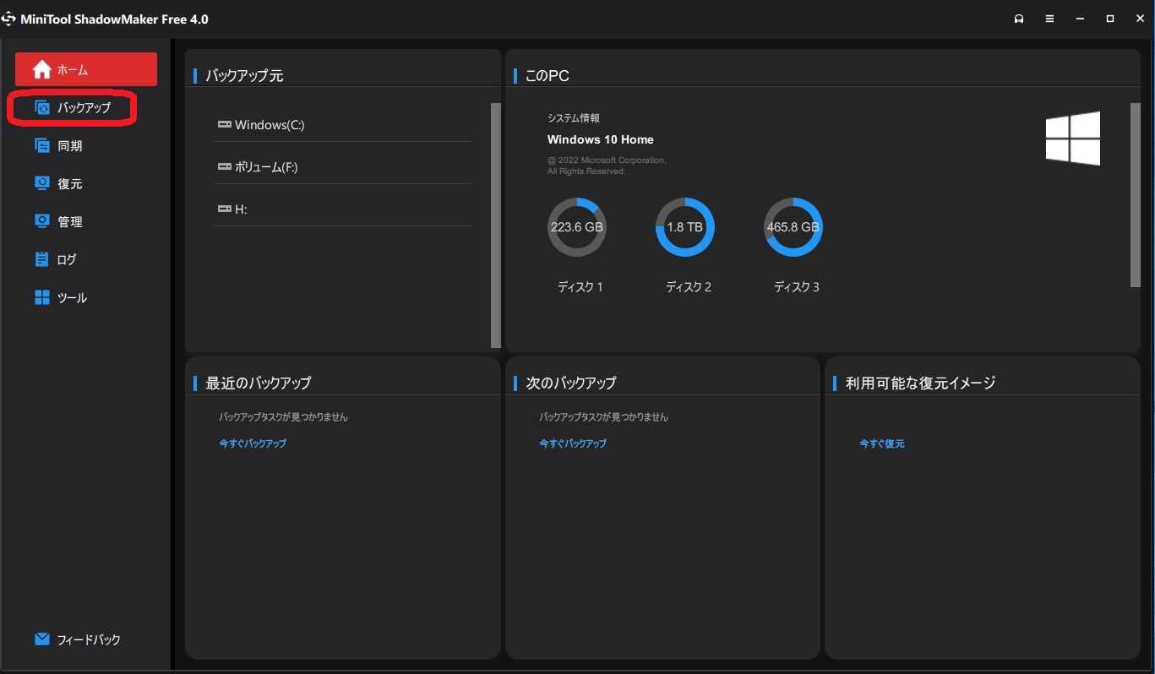Click the このPC panel scrollbar

(1136, 195)
